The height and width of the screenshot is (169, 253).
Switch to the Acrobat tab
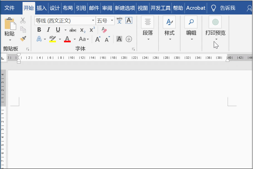[x=196, y=8]
